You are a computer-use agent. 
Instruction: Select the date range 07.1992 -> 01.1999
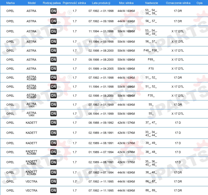click(x=101, y=105)
